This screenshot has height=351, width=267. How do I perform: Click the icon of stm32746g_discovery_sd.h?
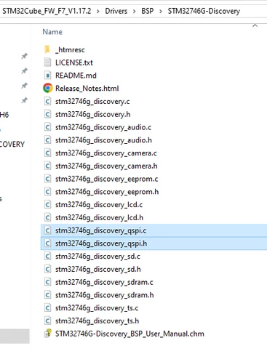click(47, 269)
